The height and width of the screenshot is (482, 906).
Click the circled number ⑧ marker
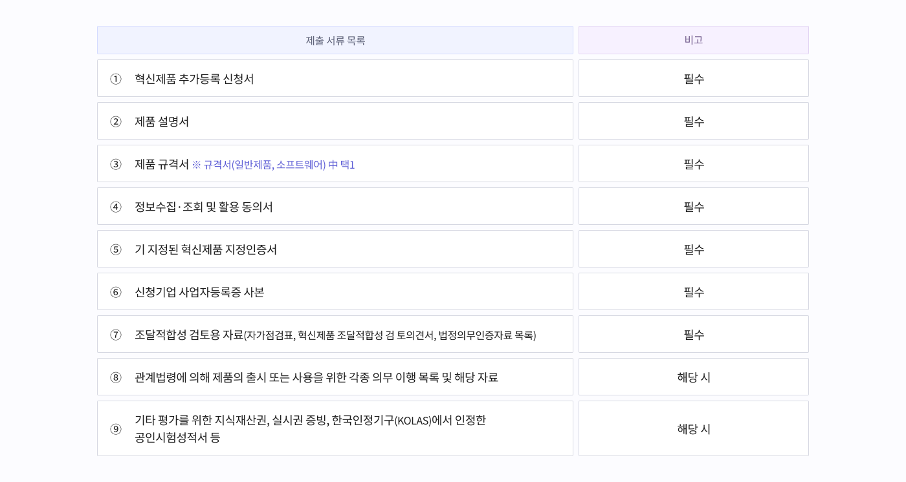coord(116,377)
